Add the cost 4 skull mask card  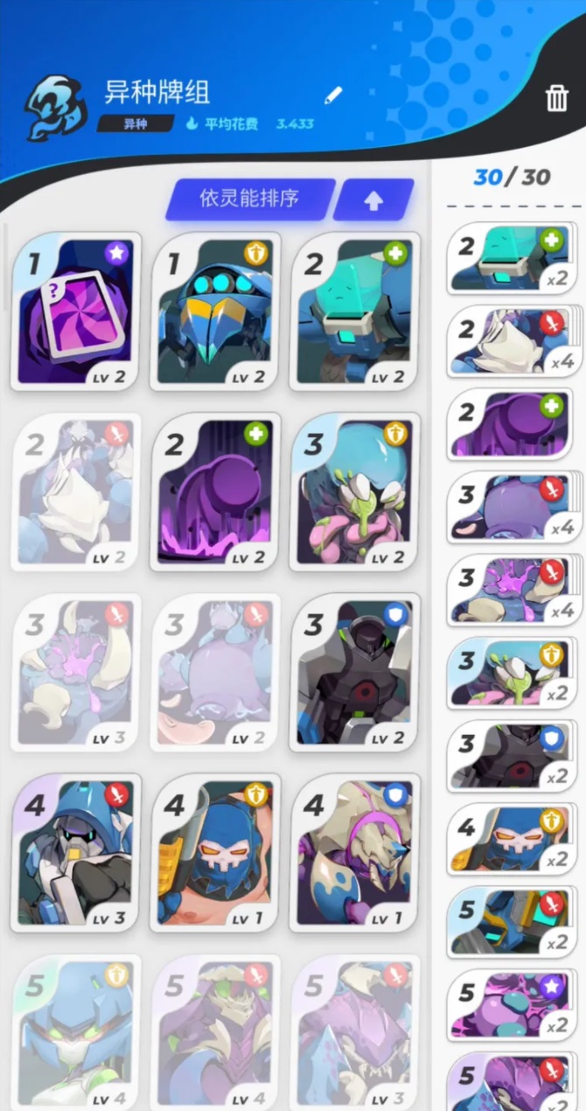coord(216,852)
